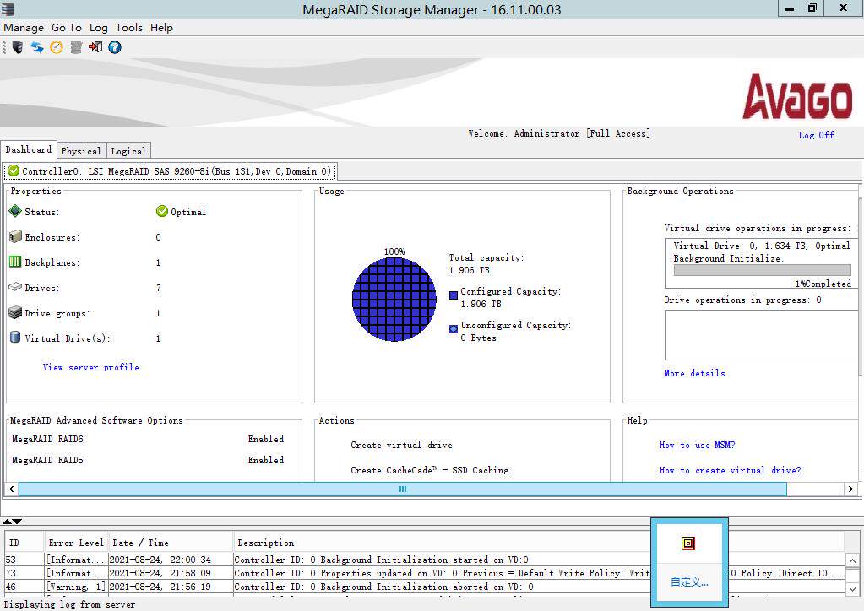
Task: Open the Tools menu
Action: point(129,28)
